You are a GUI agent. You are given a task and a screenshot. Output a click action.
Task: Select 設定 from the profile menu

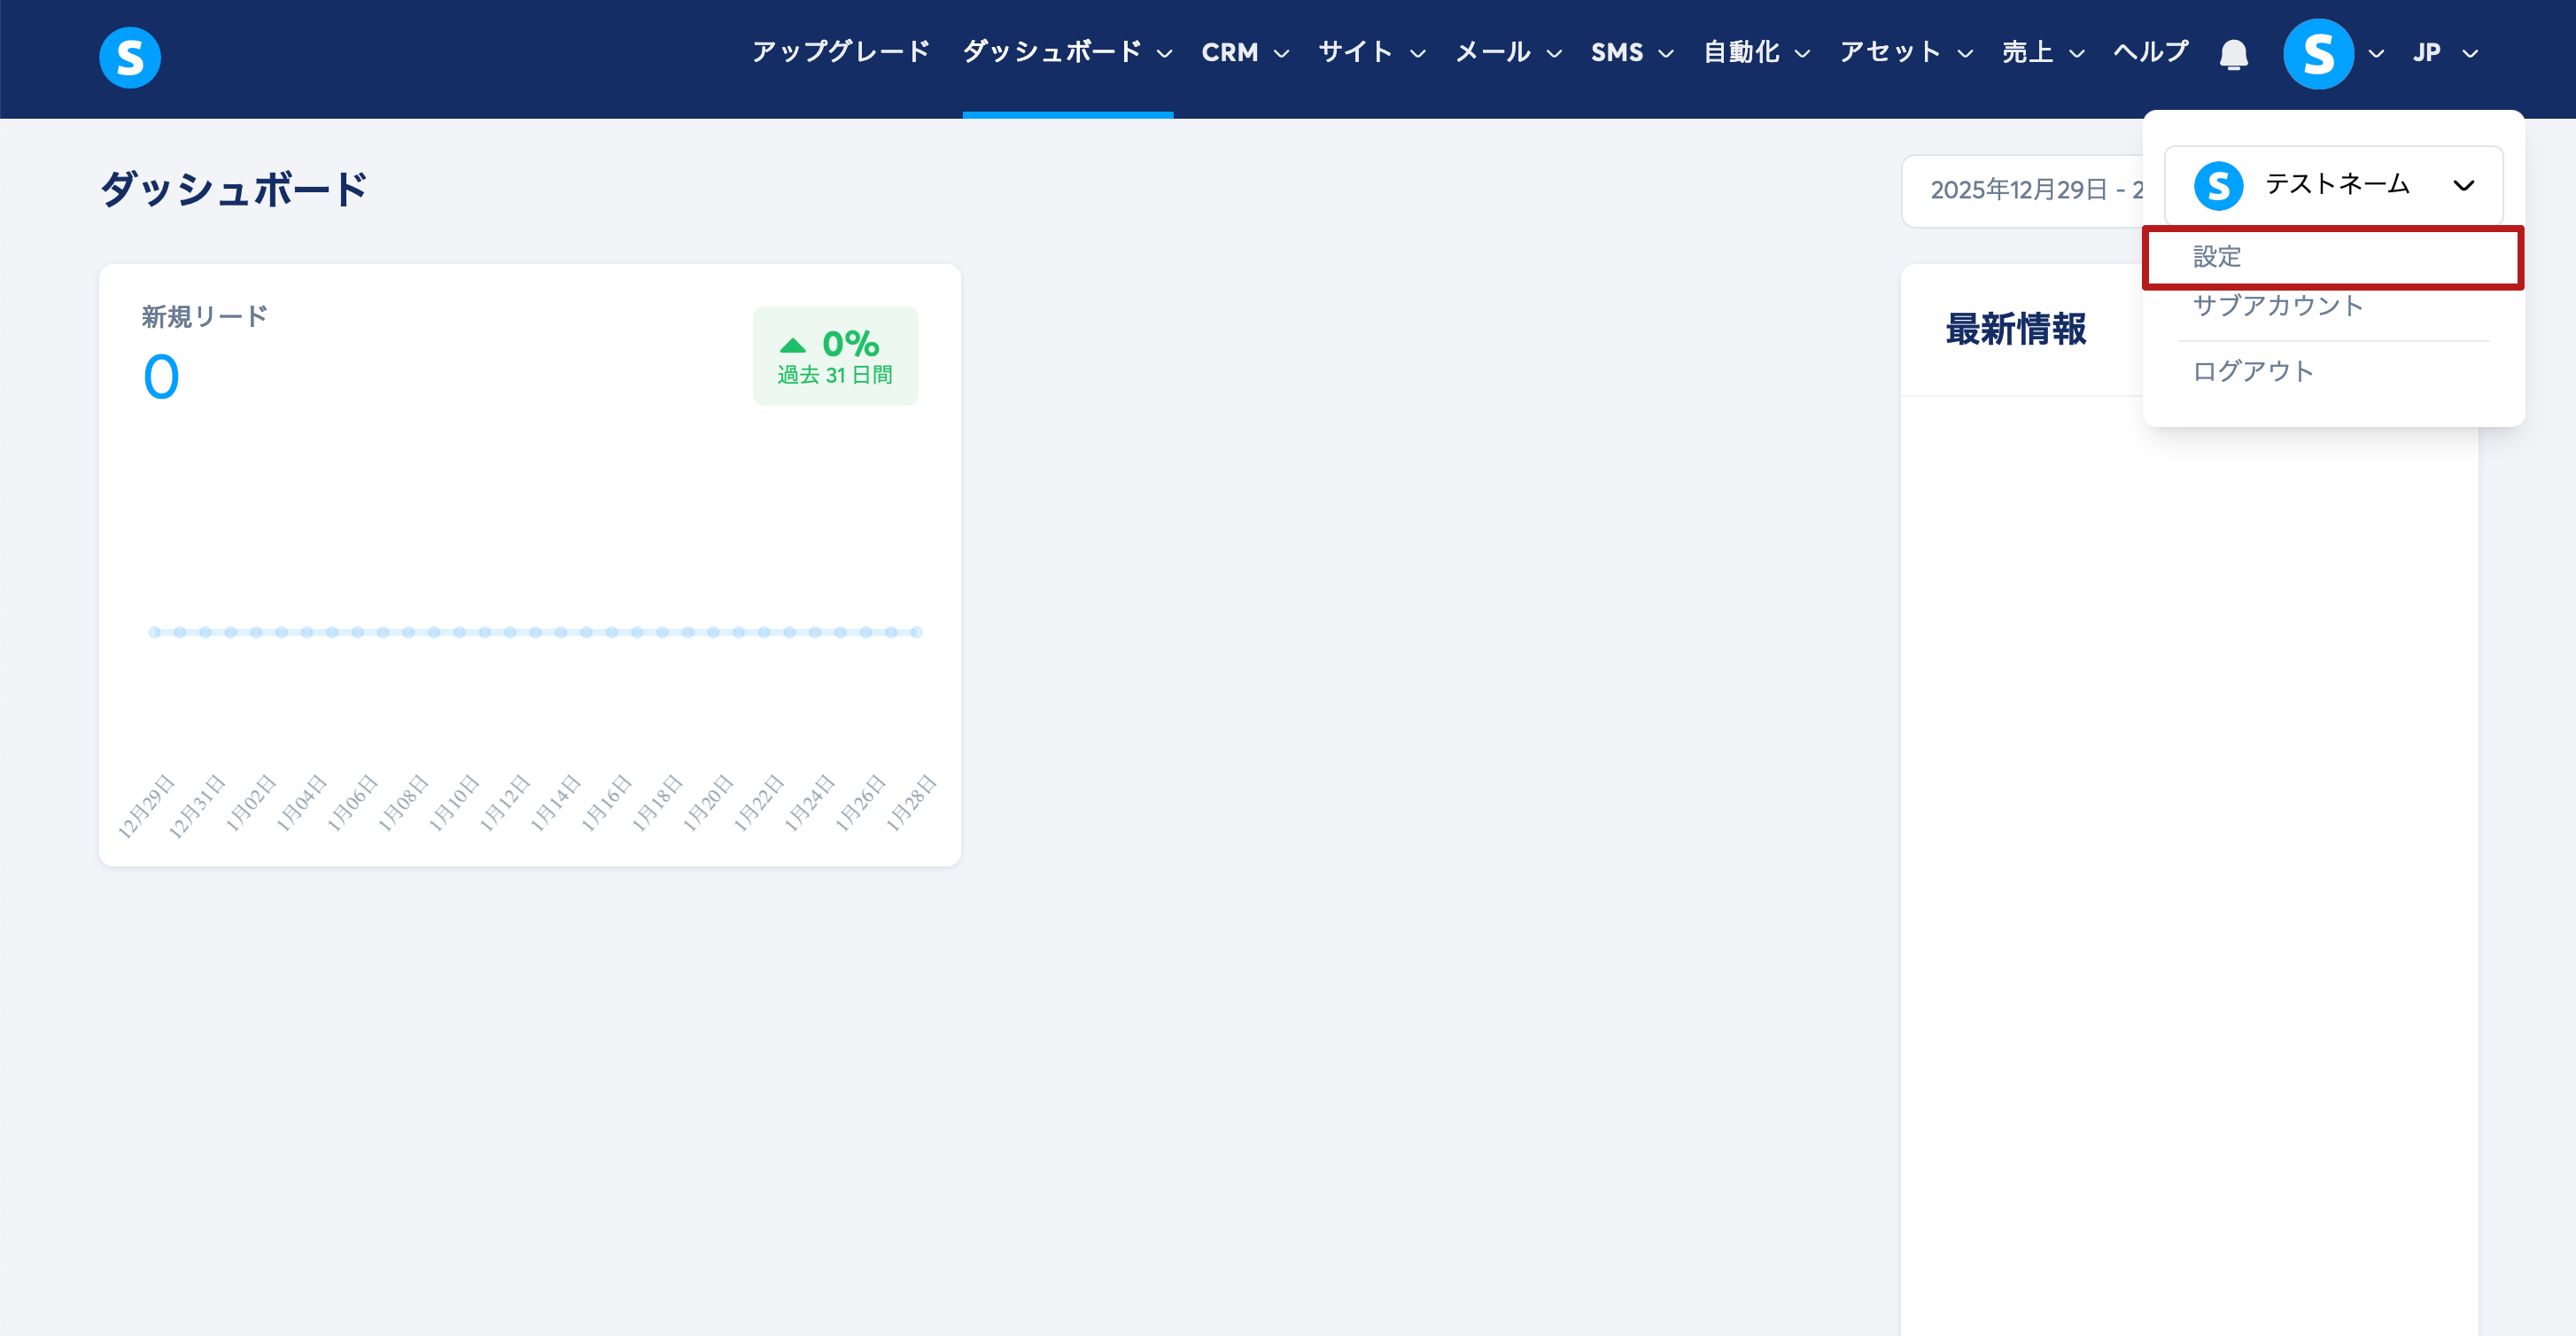tap(2216, 257)
